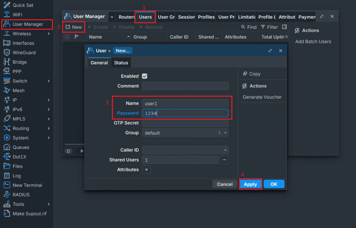The image size is (356, 228).
Task: Click the Cancel button
Action: (x=225, y=184)
